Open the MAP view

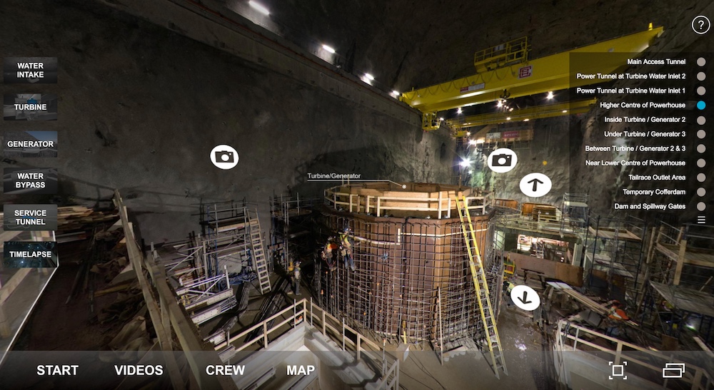point(301,370)
